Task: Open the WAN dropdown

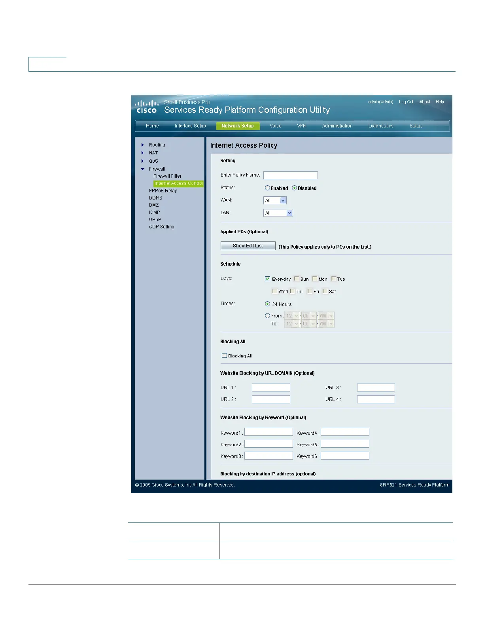Action: 275,200
